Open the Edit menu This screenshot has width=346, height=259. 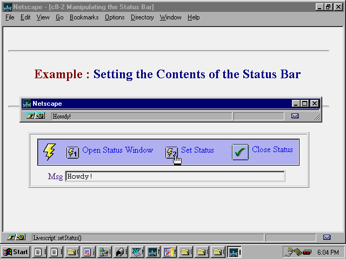click(25, 17)
